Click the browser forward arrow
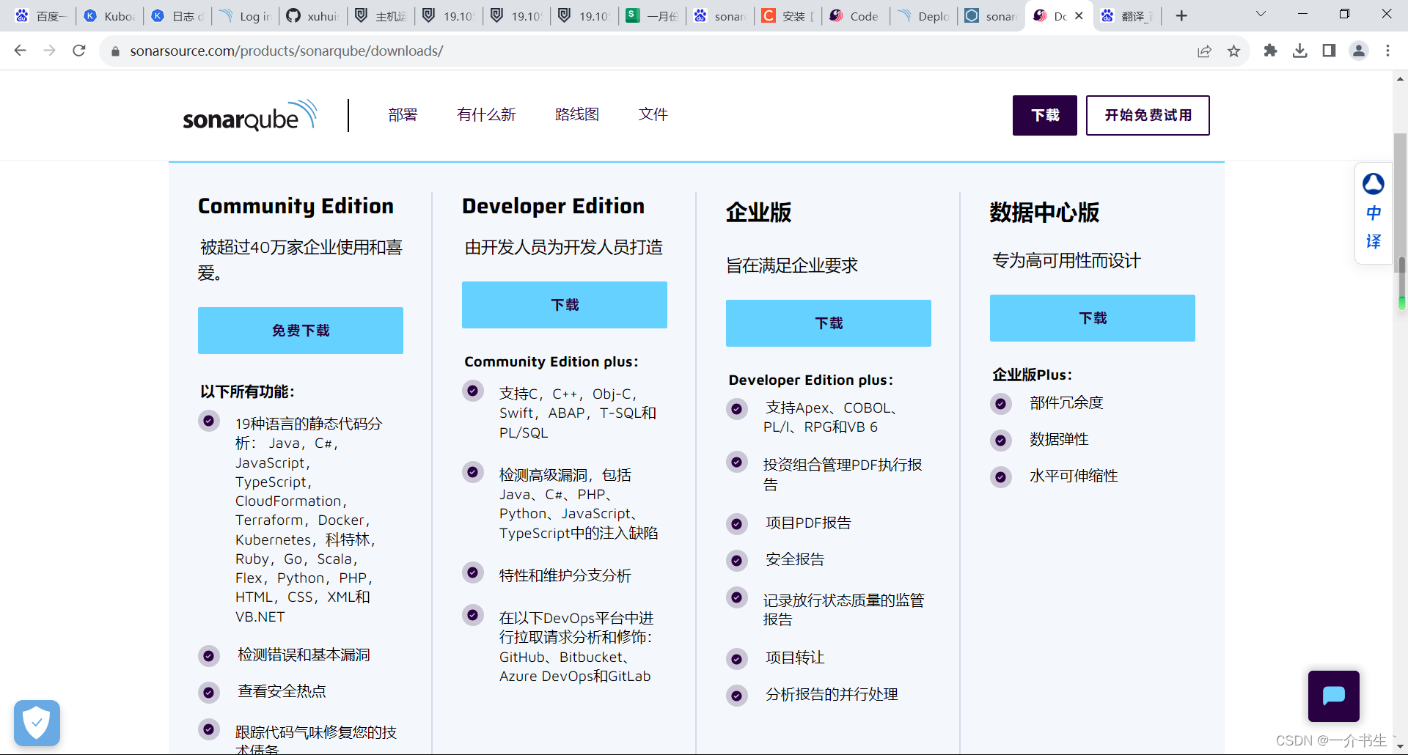 pyautogui.click(x=50, y=51)
